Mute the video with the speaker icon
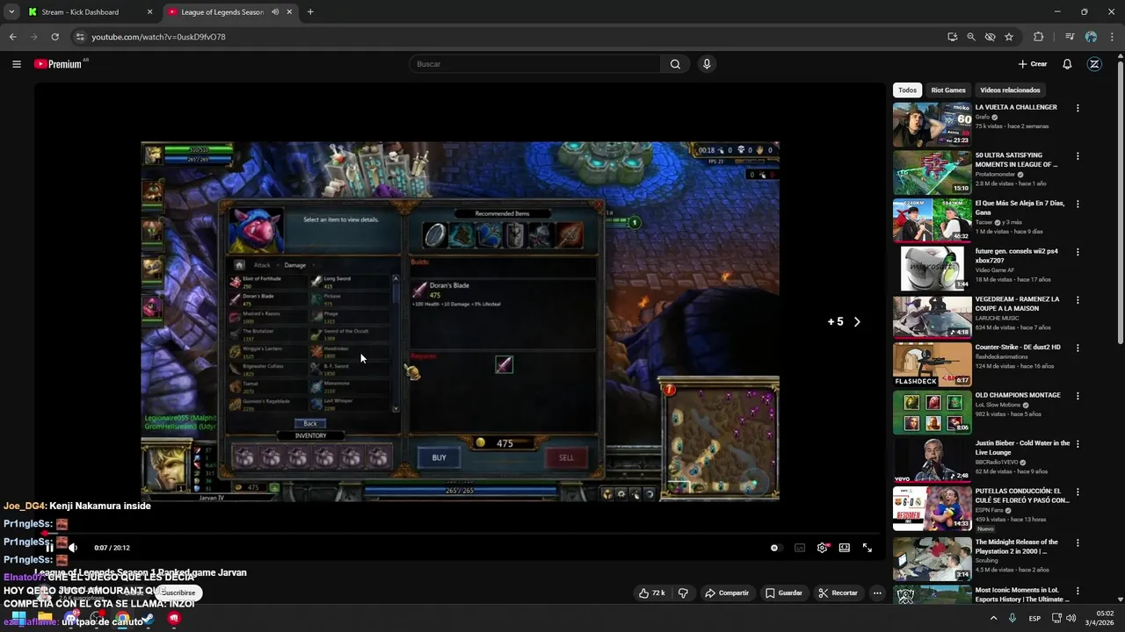Image resolution: width=1125 pixels, height=632 pixels. [x=73, y=548]
